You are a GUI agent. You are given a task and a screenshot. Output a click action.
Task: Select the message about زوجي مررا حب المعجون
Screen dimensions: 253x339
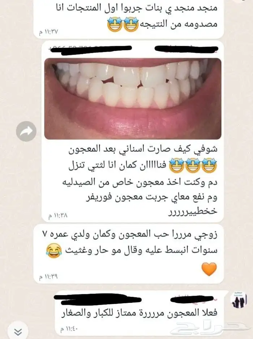click(129, 254)
